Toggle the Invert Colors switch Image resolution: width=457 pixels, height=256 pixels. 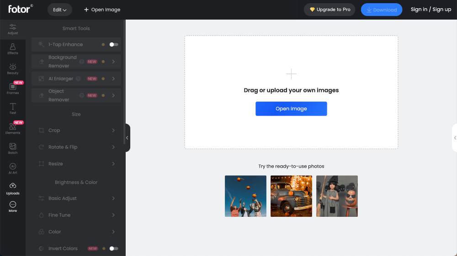point(114,248)
